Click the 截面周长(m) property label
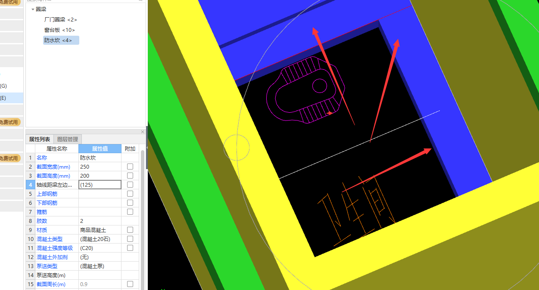 (51, 284)
